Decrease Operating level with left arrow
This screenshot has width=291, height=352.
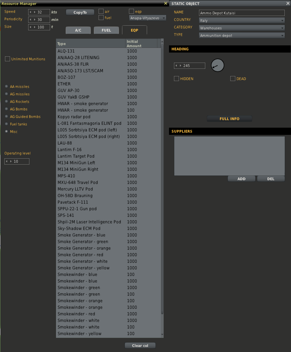tap(7, 161)
